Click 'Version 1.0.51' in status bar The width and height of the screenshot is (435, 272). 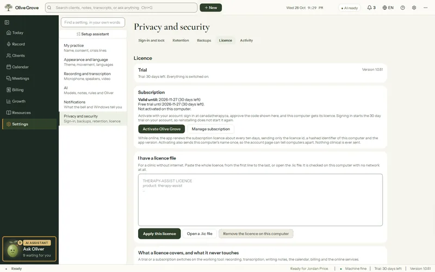420,268
